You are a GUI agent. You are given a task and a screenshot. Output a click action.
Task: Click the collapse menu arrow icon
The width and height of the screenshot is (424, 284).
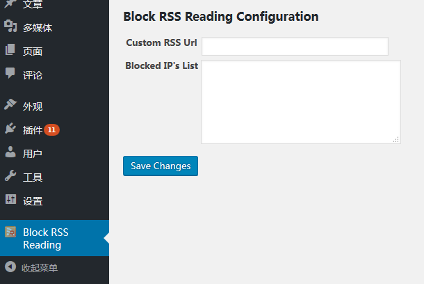point(10,267)
